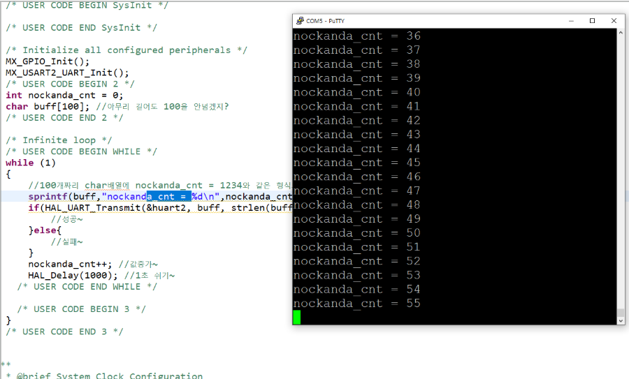
Task: Click the green terminal cursor block
Action: coord(297,318)
